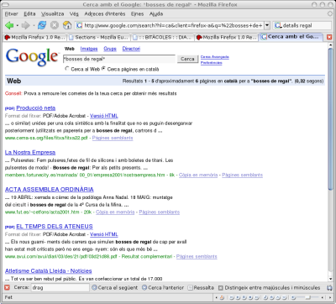Click the Google favicon in the address bar
Image resolution: width=336 pixels, height=304 pixels.
click(80, 25)
